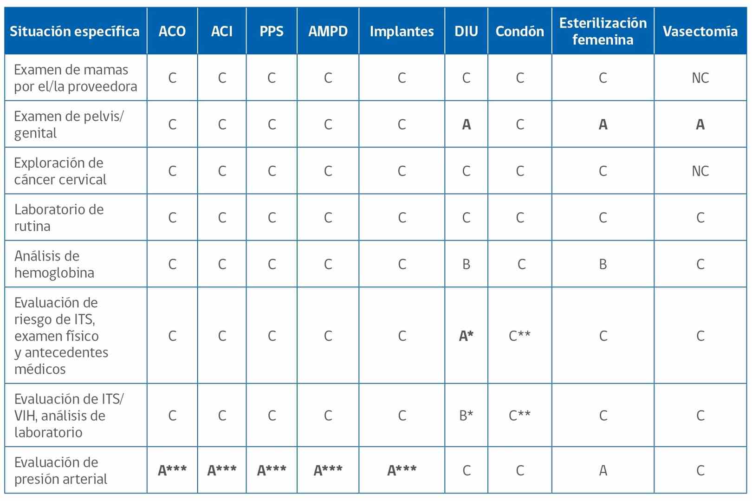Click the Análisis de hemoglobina row label

54,264
